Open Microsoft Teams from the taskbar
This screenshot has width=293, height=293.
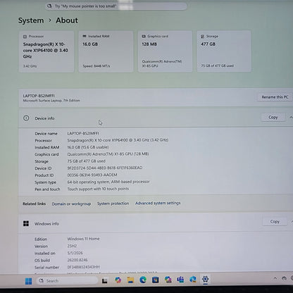[180, 280]
